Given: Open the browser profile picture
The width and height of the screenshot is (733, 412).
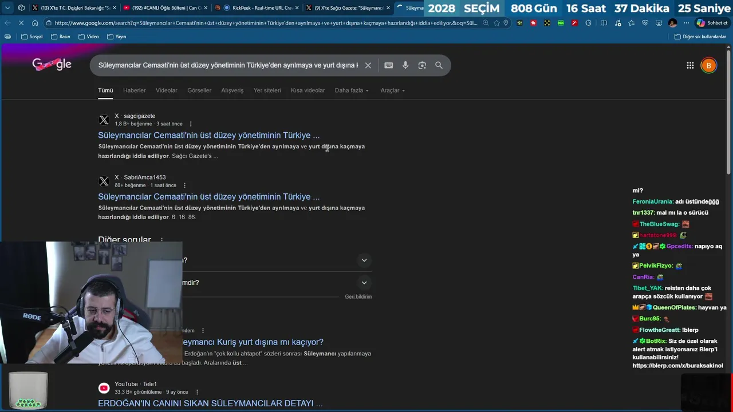Looking at the screenshot, I should pyautogui.click(x=673, y=23).
